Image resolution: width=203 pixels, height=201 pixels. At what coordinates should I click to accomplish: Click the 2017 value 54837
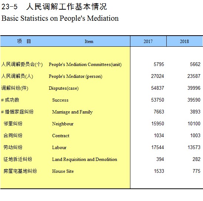point(157,88)
